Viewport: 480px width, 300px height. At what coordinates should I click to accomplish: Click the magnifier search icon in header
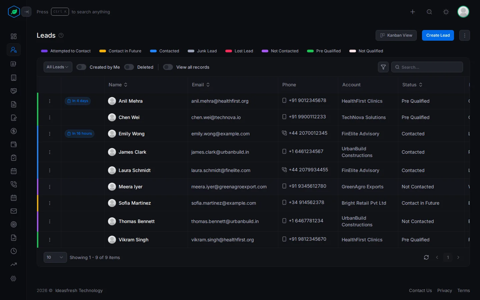[x=429, y=12]
